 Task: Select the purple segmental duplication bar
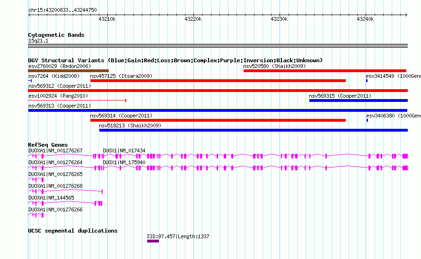[x=153, y=241]
